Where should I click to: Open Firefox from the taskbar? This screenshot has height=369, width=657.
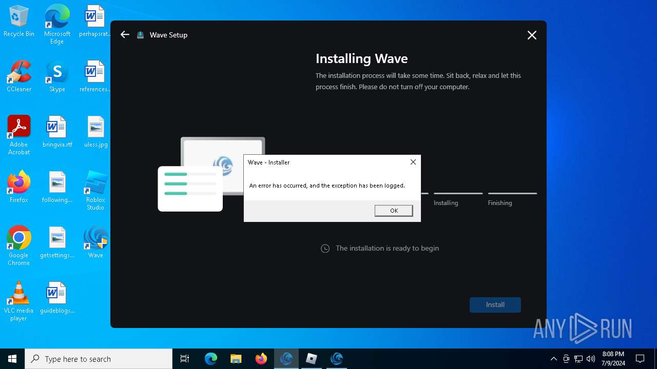coord(261,359)
